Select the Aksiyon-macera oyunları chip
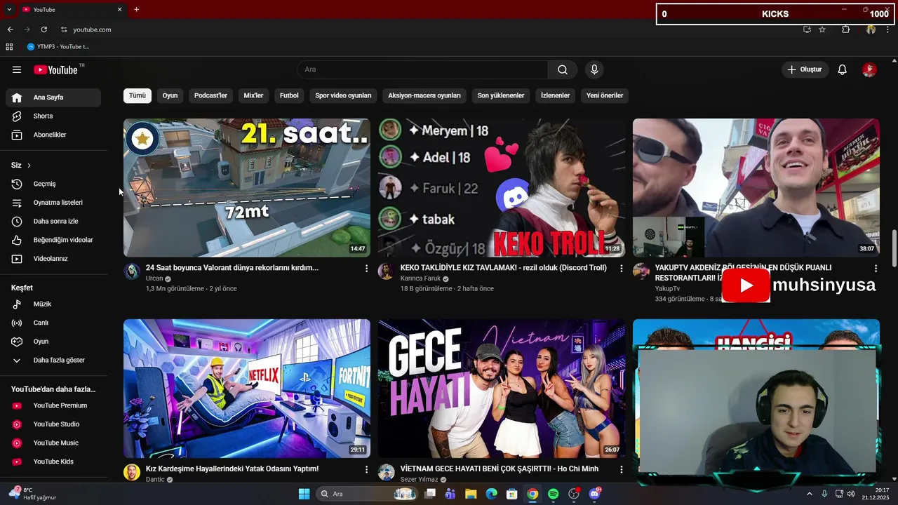 tap(424, 95)
